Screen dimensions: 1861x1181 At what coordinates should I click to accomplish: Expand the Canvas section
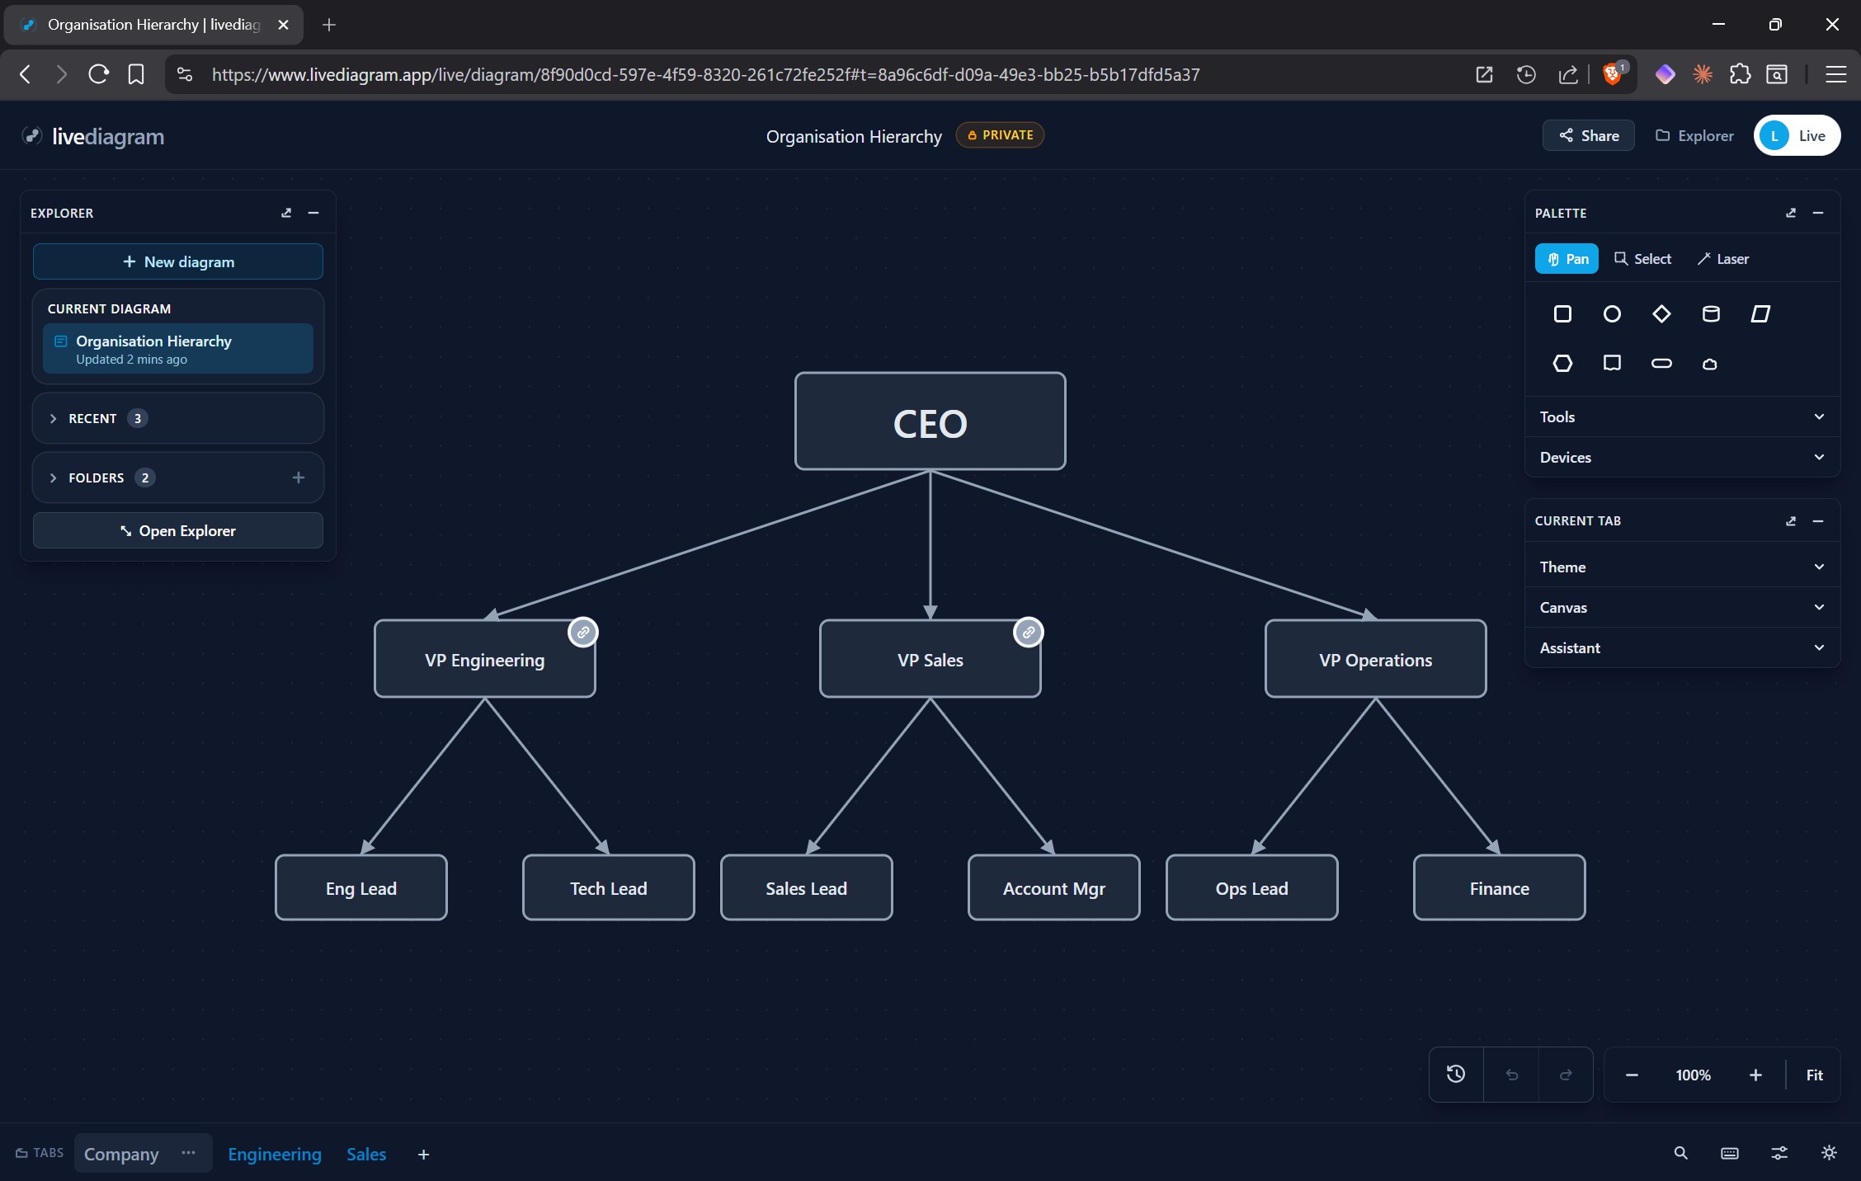pos(1682,608)
